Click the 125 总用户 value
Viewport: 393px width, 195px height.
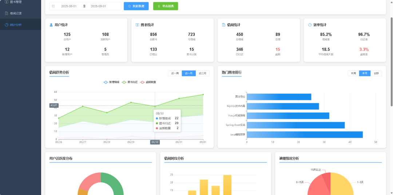[x=67, y=34]
